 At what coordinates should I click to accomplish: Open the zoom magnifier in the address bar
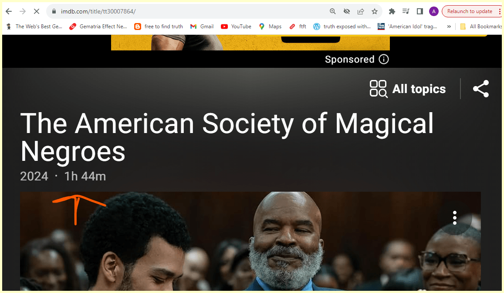(x=333, y=12)
